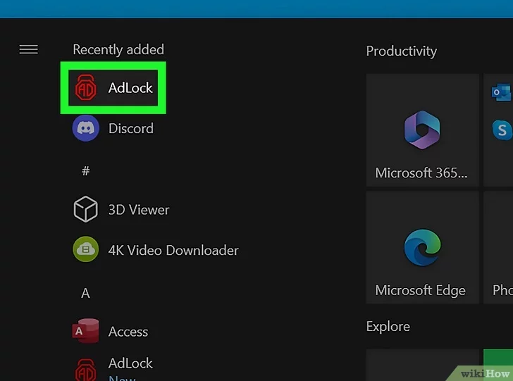Click the AdLock icon in the A section

(x=86, y=369)
